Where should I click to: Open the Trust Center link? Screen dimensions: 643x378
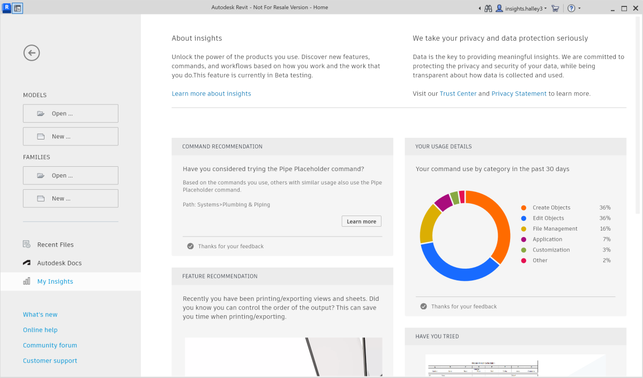(458, 94)
